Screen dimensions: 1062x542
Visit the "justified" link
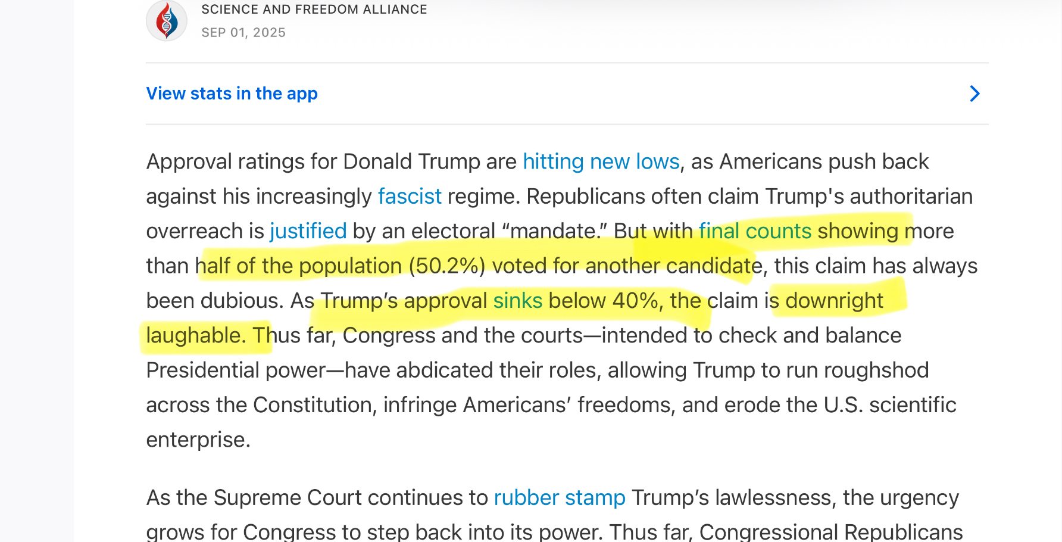pyautogui.click(x=308, y=231)
